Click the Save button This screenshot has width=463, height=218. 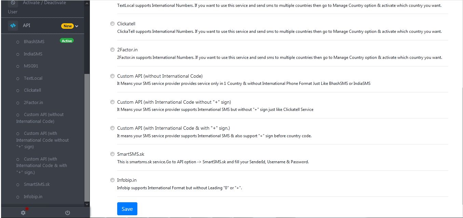tap(127, 209)
